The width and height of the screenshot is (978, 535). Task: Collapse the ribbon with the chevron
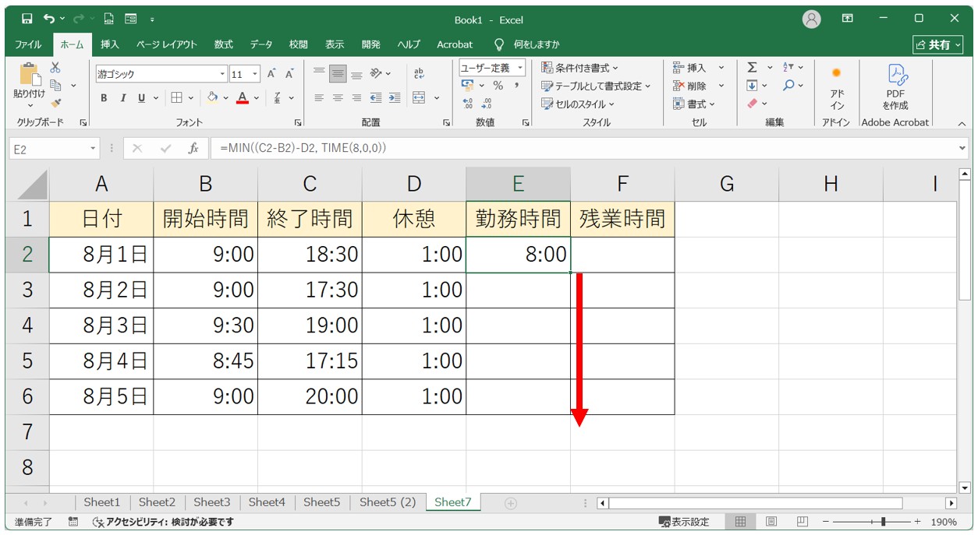[x=962, y=123]
